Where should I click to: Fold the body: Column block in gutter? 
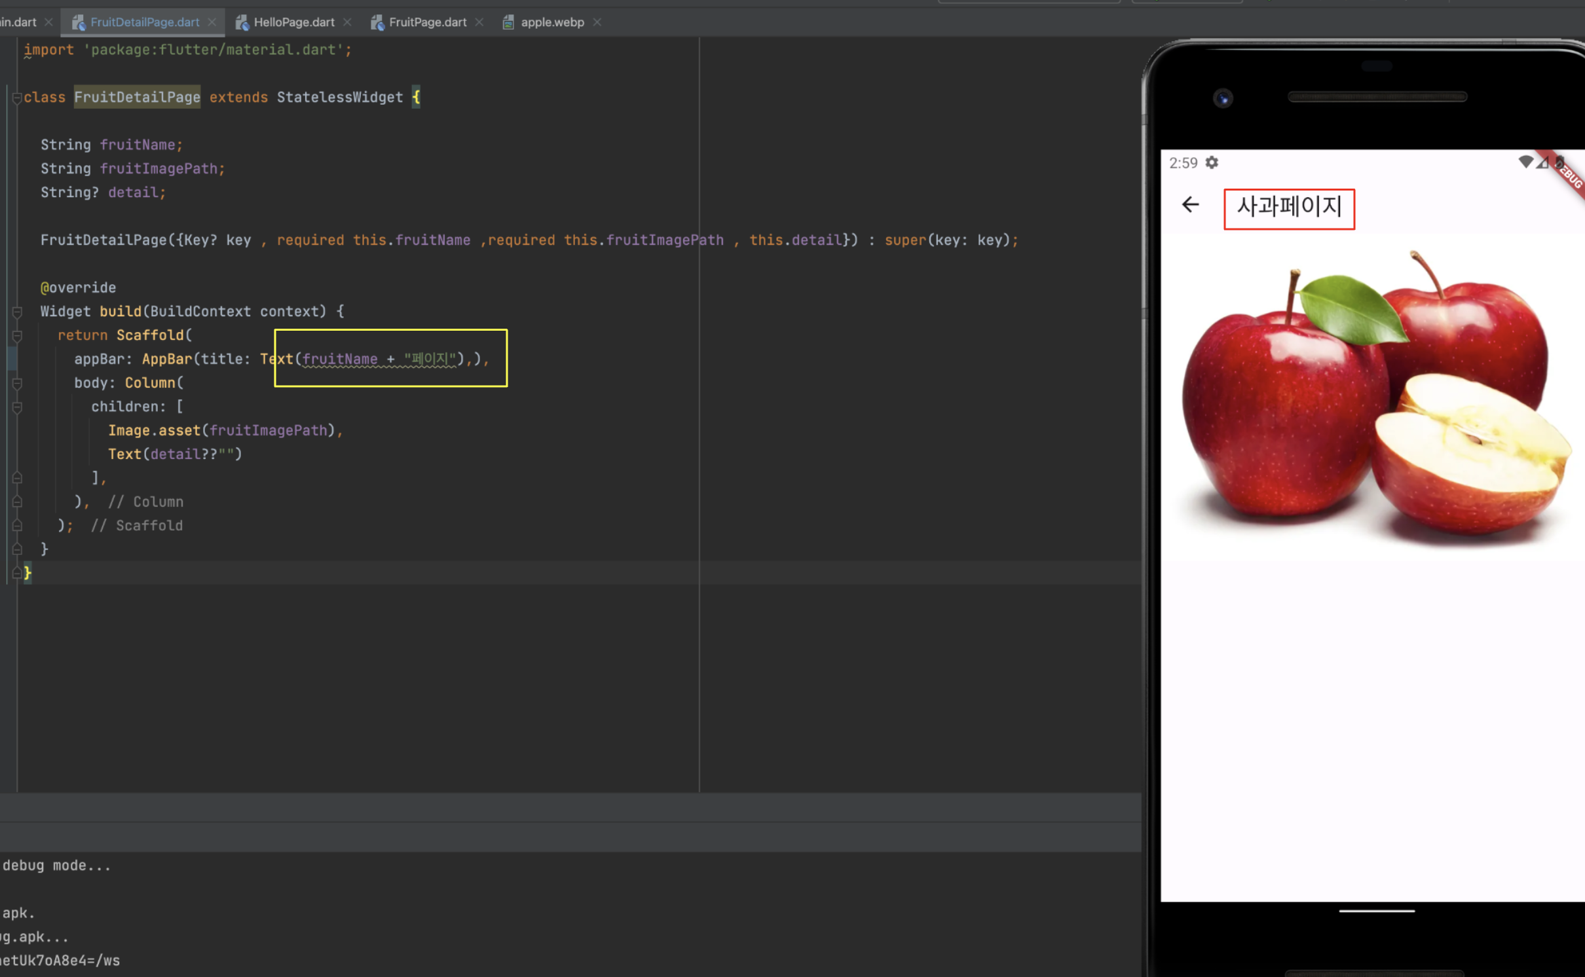pos(17,383)
